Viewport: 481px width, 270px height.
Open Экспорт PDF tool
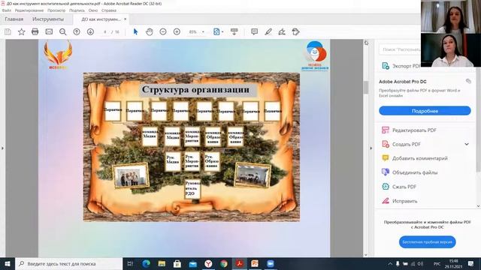coord(401,66)
